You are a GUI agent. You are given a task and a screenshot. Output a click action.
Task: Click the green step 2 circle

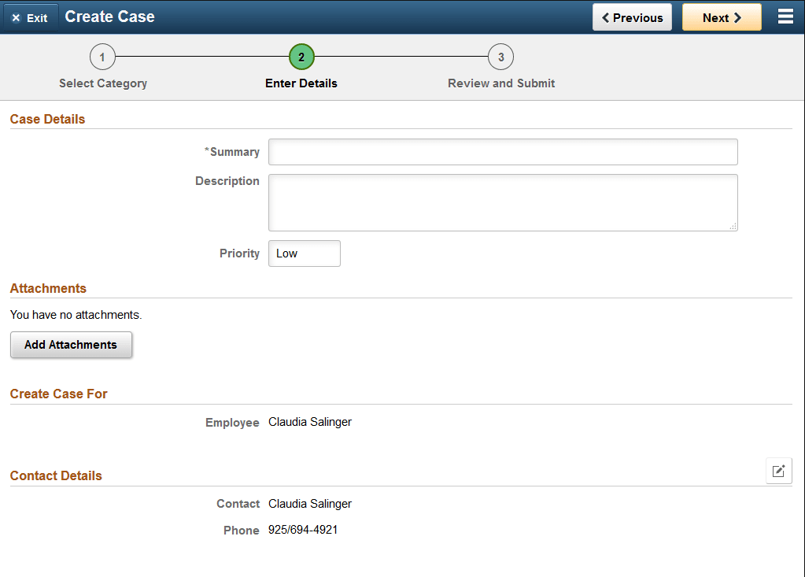[301, 56]
